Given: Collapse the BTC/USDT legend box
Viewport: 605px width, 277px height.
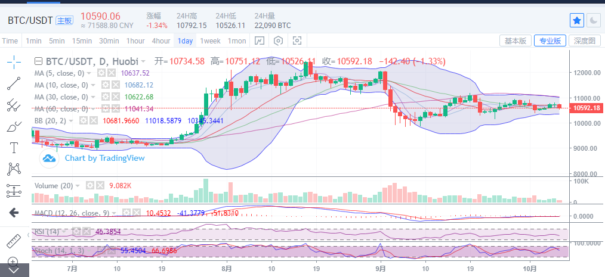Looking at the screenshot, I should pos(38,61).
